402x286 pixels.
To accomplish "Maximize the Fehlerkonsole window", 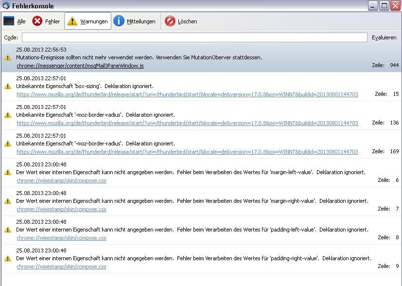I will [x=384, y=6].
